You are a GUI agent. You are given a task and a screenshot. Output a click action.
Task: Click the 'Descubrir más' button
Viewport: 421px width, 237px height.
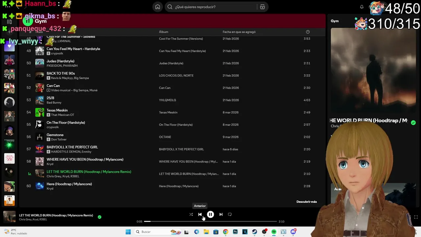point(307,202)
